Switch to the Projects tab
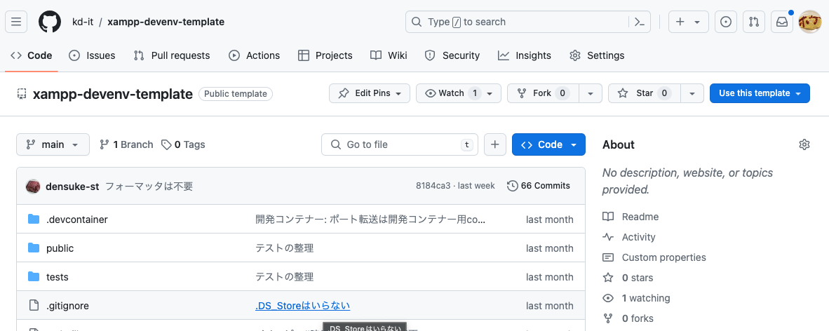 [325, 55]
